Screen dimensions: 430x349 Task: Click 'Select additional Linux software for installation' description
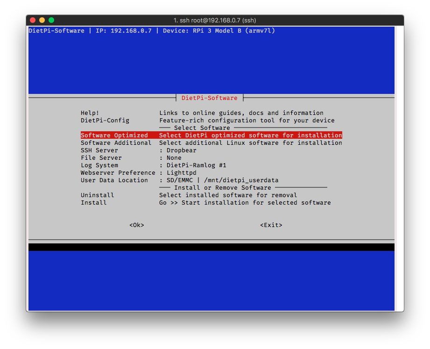(251, 142)
